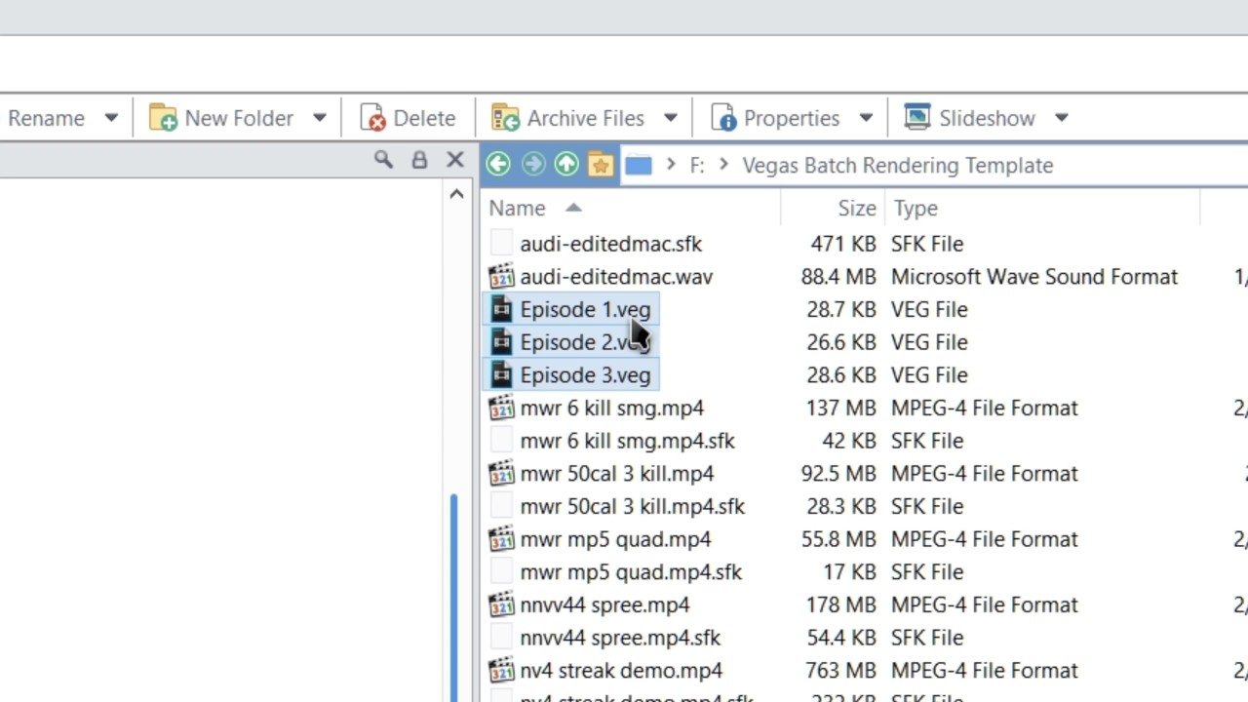Select the Episode 3.veg file

click(584, 375)
